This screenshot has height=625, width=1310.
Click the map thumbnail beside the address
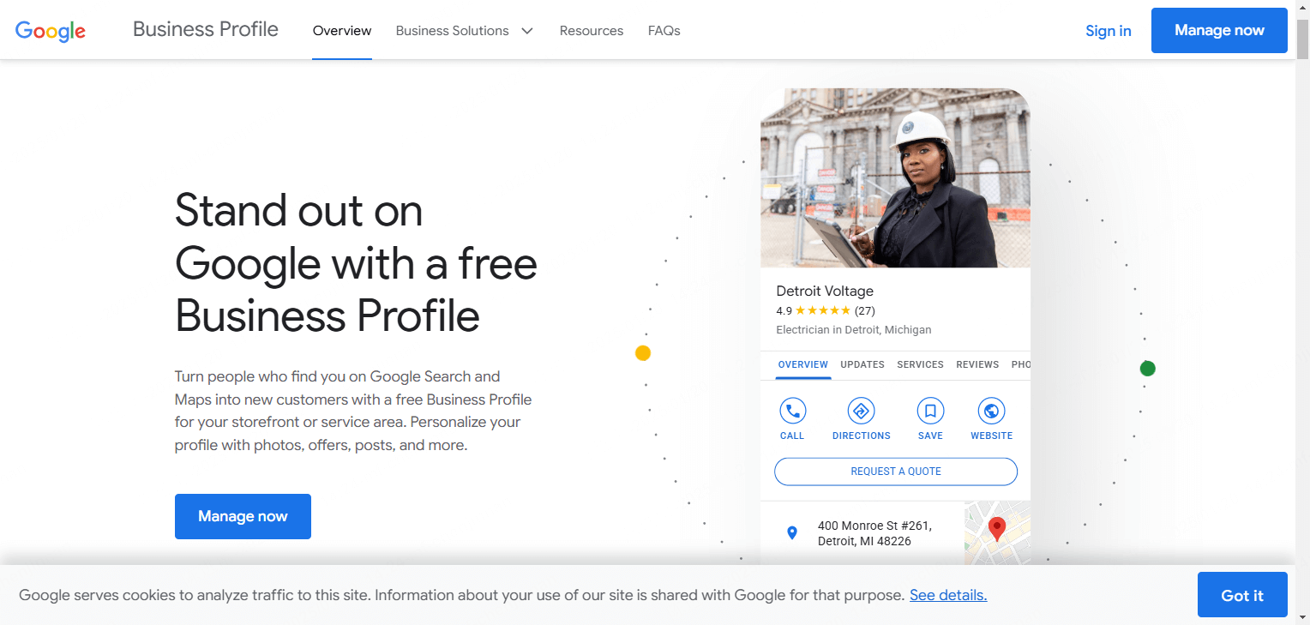pyautogui.click(x=997, y=532)
